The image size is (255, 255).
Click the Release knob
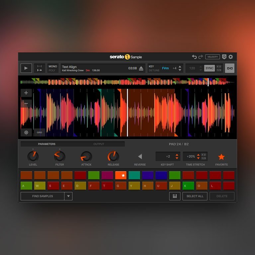point(113,156)
